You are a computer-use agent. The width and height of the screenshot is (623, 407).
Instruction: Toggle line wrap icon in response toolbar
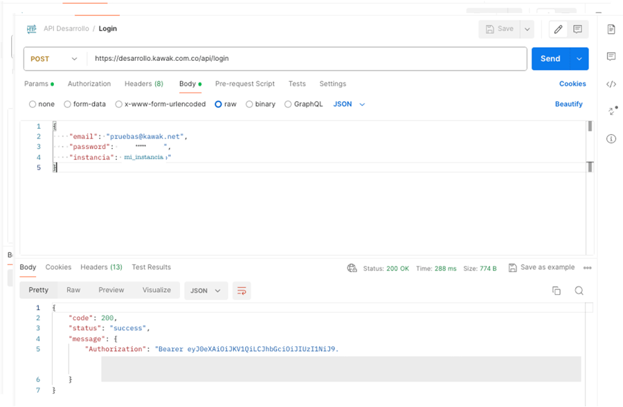coord(242,291)
